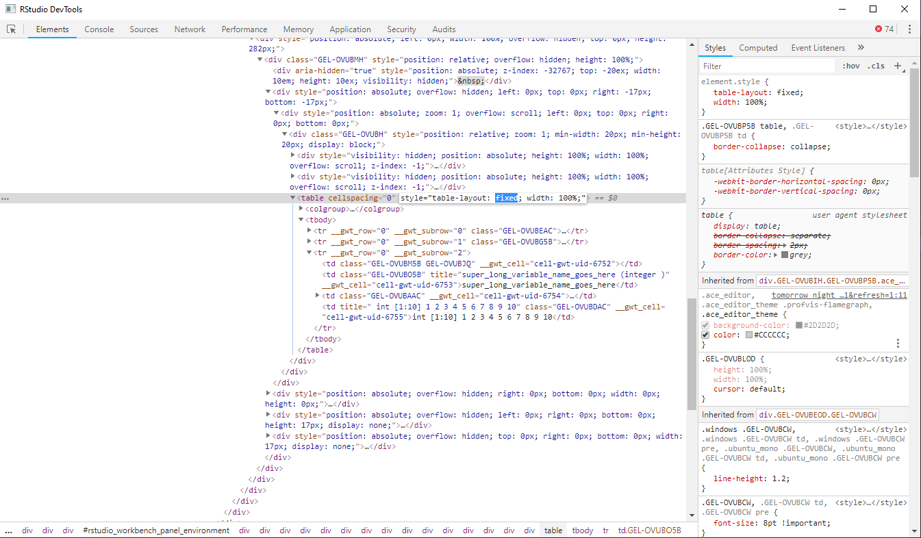Screen dimensions: 921x538
Task: Uncheck the color #CCCCCC property checkbox
Action: point(705,335)
